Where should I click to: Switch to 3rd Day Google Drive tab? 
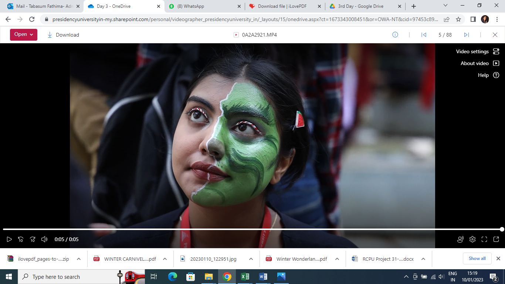360,6
